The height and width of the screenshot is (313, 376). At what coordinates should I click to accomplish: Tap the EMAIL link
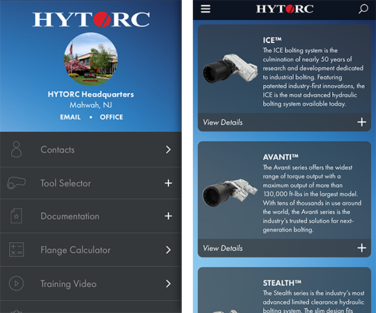click(x=70, y=117)
